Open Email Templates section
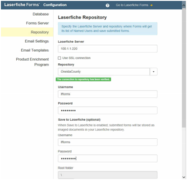 click(x=35, y=50)
